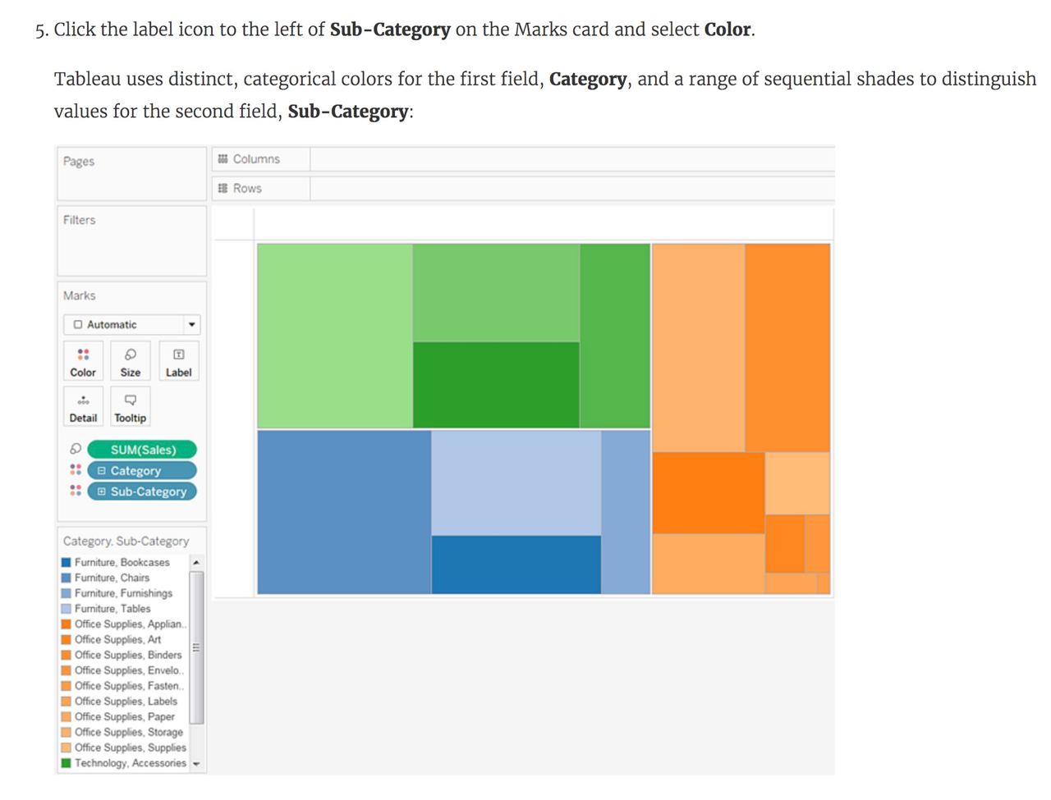Click the Furniture, Bookcases legend color swatch

[67, 562]
